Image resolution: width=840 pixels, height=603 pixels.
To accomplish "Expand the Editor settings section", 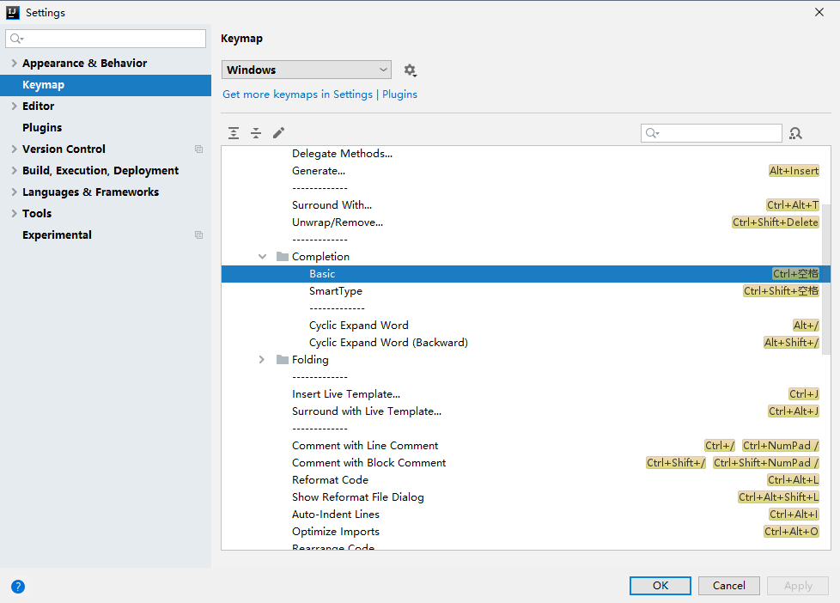I will pos(14,107).
